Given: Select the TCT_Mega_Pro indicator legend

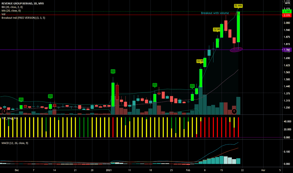Looking at the screenshot, I should (10, 118).
